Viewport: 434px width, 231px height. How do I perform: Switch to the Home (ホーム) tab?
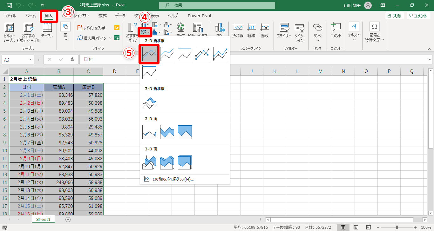click(31, 16)
